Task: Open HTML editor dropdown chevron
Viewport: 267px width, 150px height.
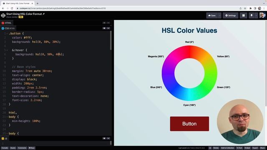Action: tap(108, 23)
